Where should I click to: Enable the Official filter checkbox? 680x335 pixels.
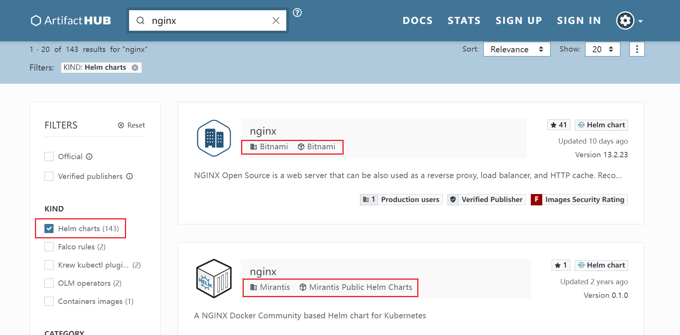coord(49,157)
